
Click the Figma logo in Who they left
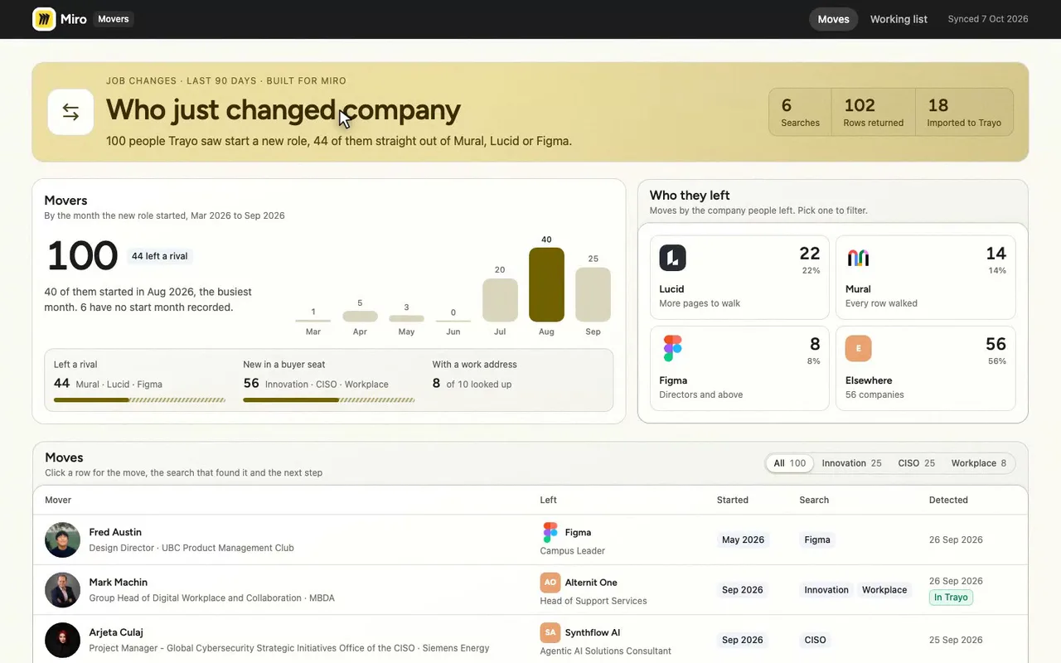click(x=672, y=348)
